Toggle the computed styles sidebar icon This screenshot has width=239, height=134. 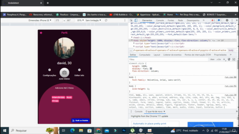click(x=234, y=60)
